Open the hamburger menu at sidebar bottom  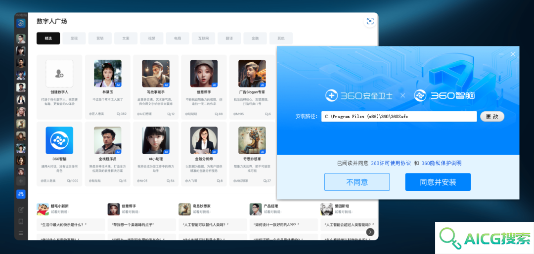click(21, 233)
